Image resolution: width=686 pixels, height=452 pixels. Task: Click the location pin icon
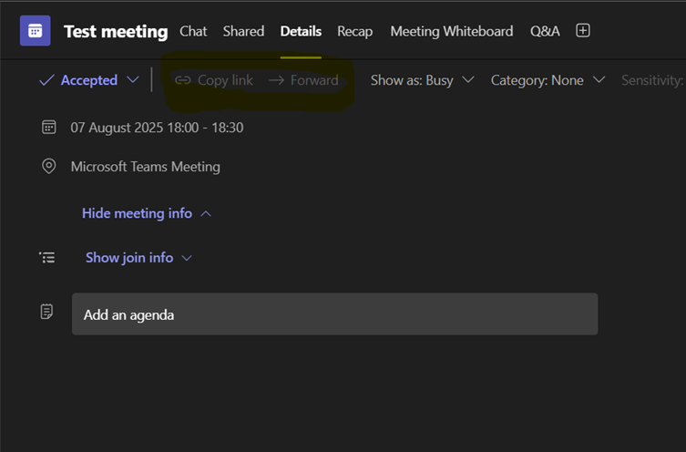[x=48, y=166]
